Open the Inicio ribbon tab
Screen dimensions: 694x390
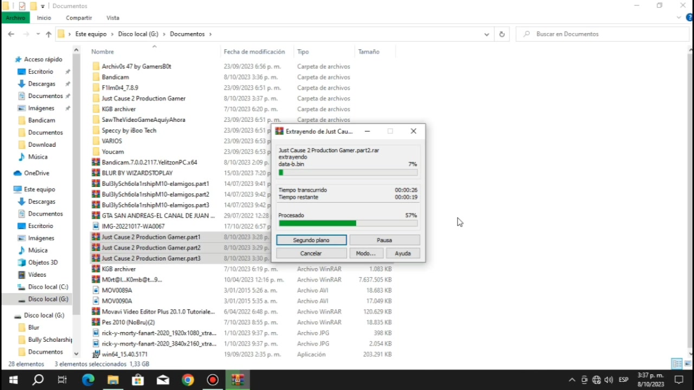point(44,18)
